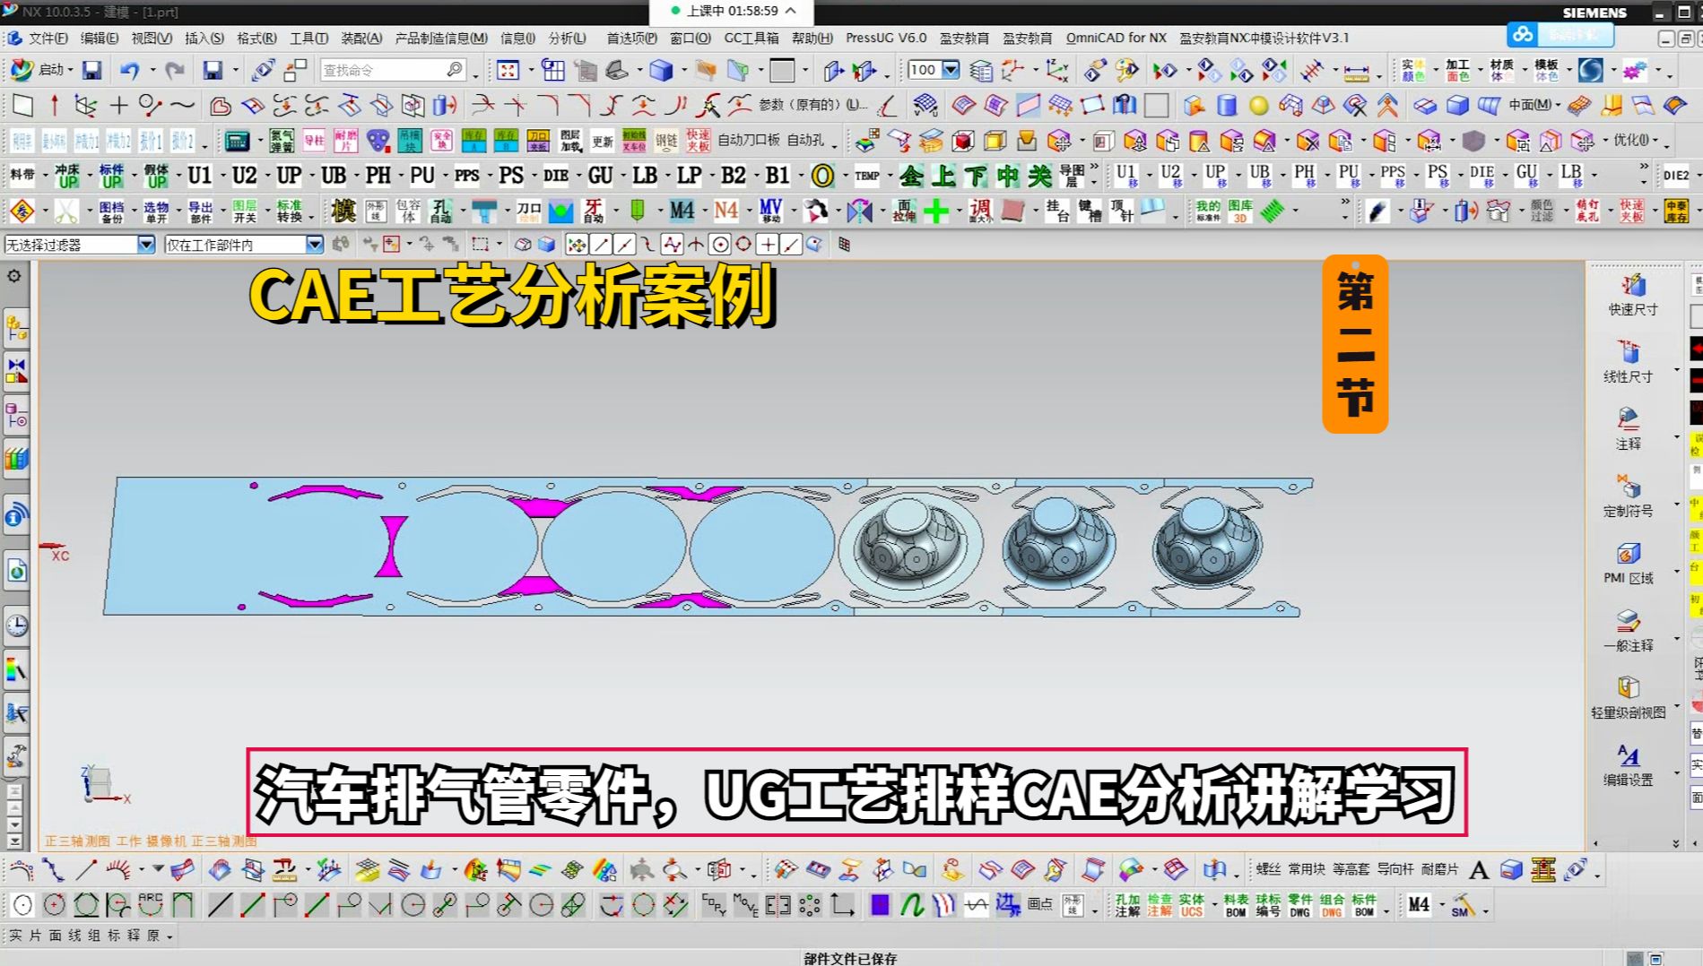Click the Save floppy disk icon
Viewport: 1703px width, 966px height.
(91, 70)
